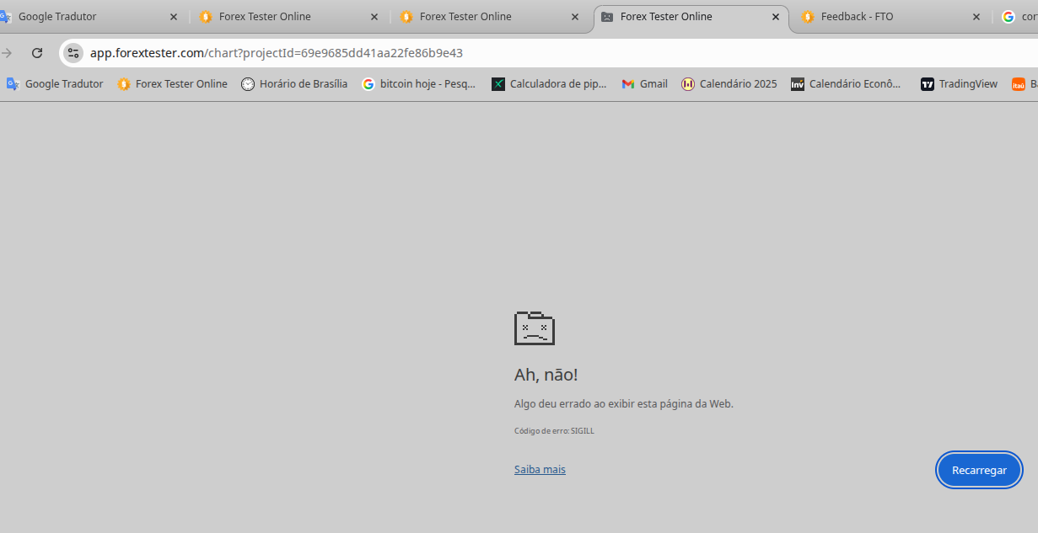Close the third Forex Tester Online tab
The height and width of the screenshot is (533, 1038).
tap(575, 17)
